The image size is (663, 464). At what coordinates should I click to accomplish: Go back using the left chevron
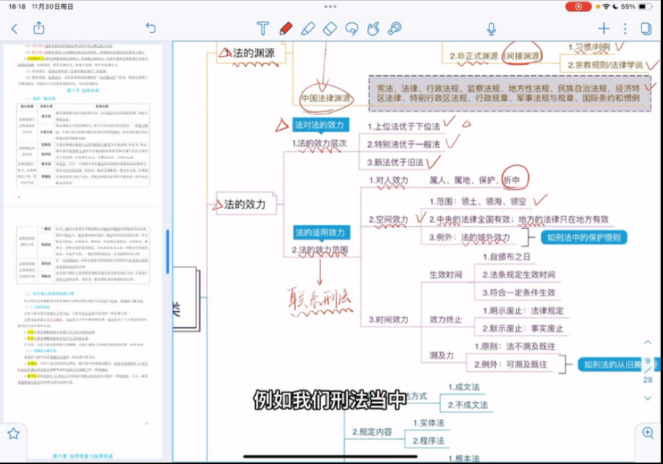pyautogui.click(x=14, y=28)
